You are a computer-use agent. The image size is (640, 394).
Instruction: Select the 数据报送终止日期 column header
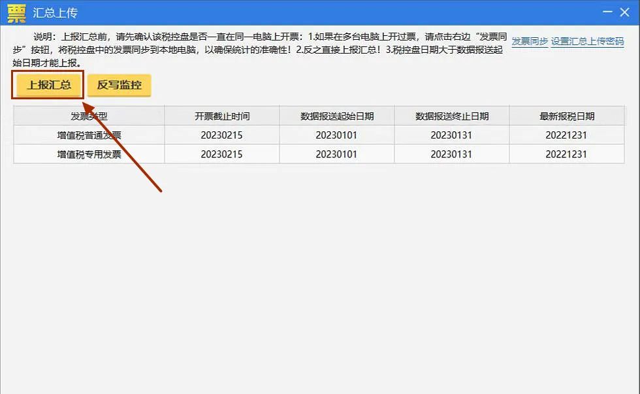452,116
